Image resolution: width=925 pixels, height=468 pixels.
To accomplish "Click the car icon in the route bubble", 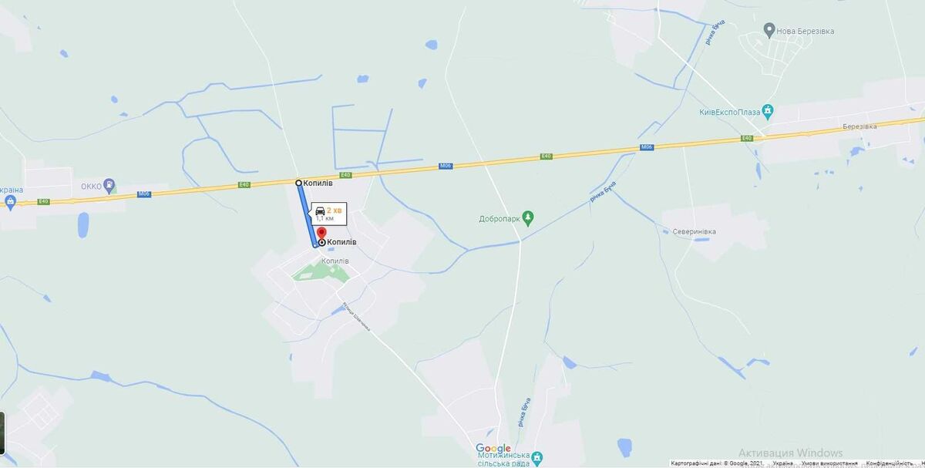I will click(x=320, y=211).
